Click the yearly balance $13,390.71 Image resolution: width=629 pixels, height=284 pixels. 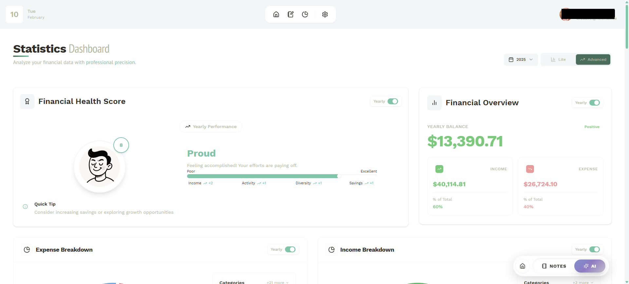coord(465,141)
